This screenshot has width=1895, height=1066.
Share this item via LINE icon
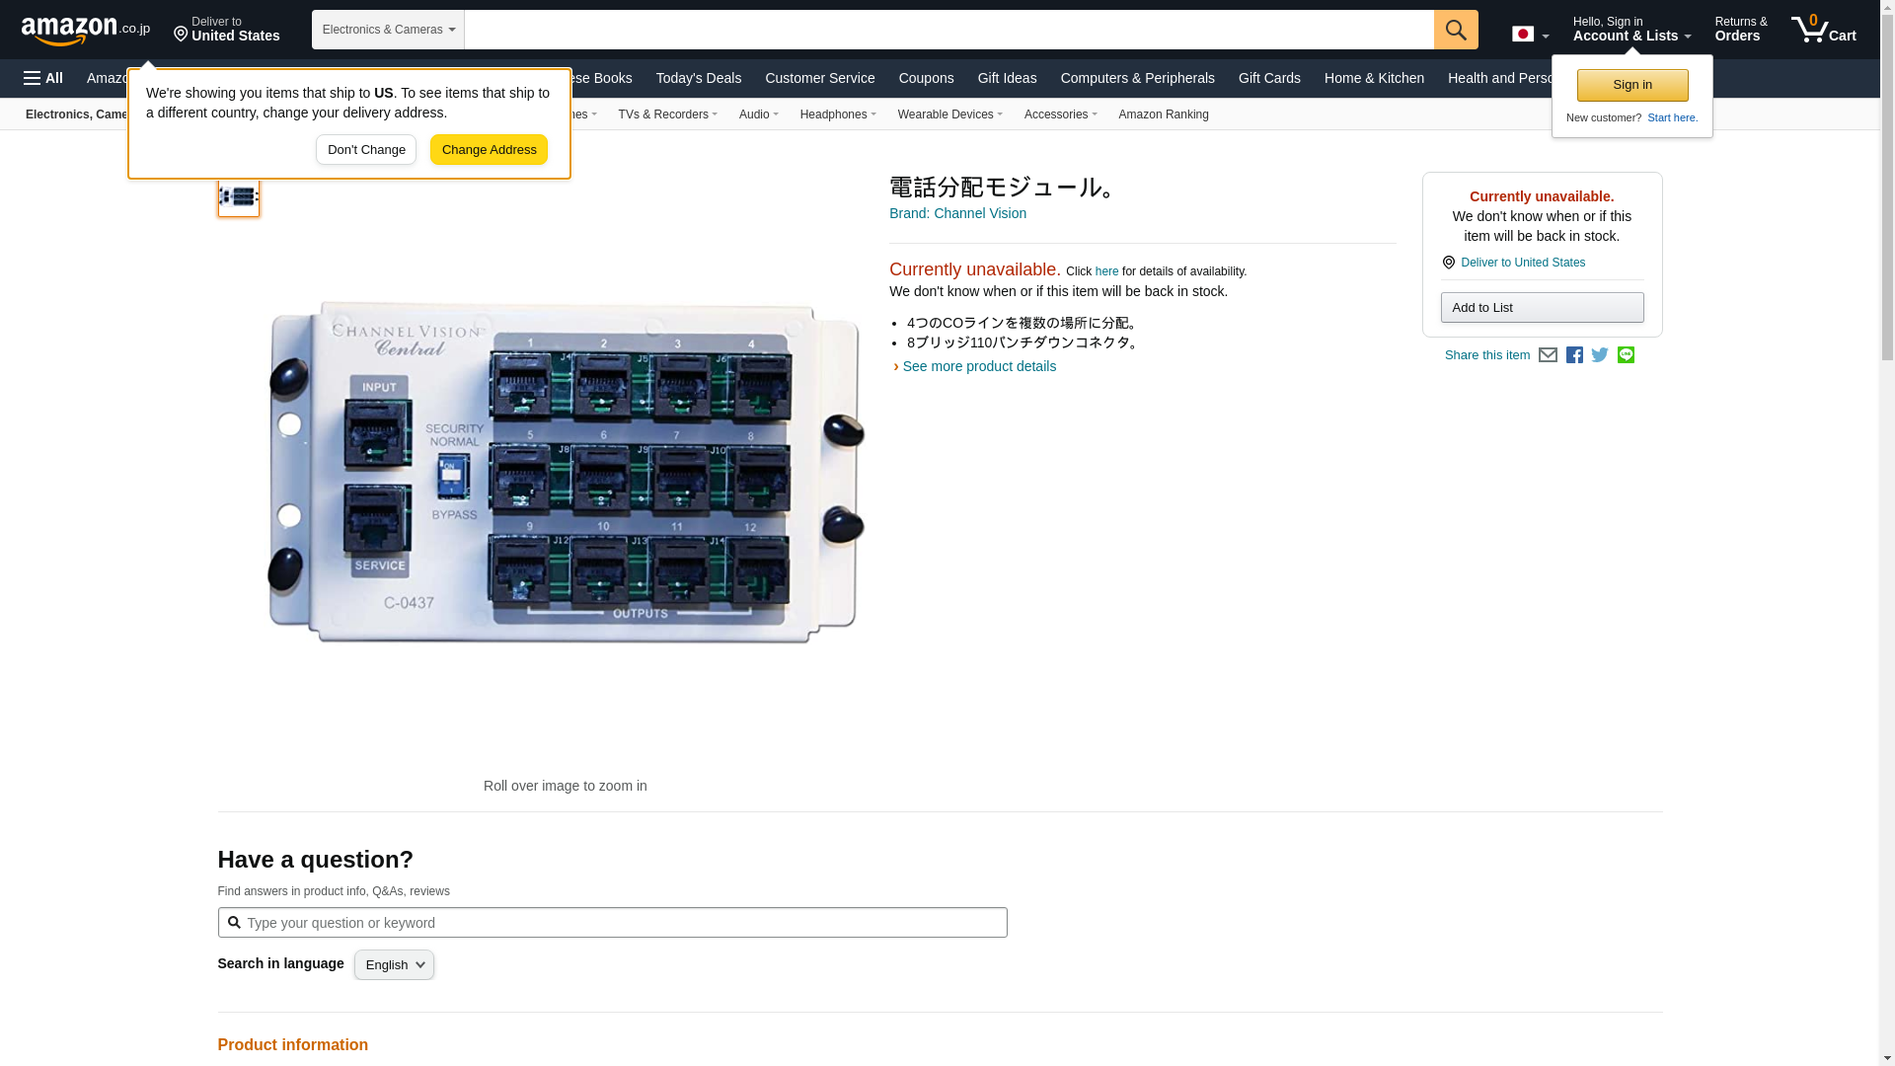click(1626, 355)
